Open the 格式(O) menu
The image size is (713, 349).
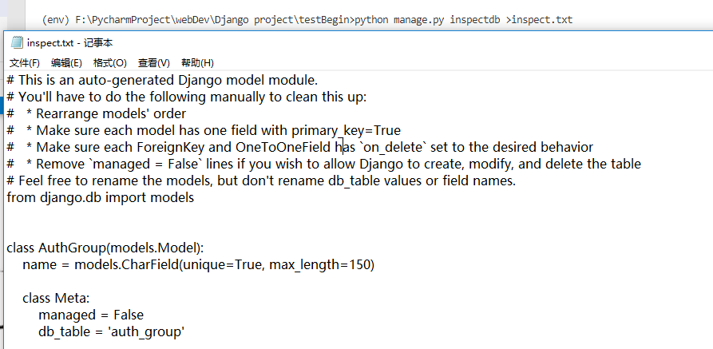109,62
